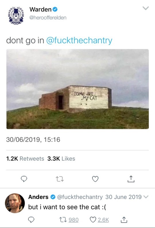Like the Anders reply showing 2.6K

(99, 220)
